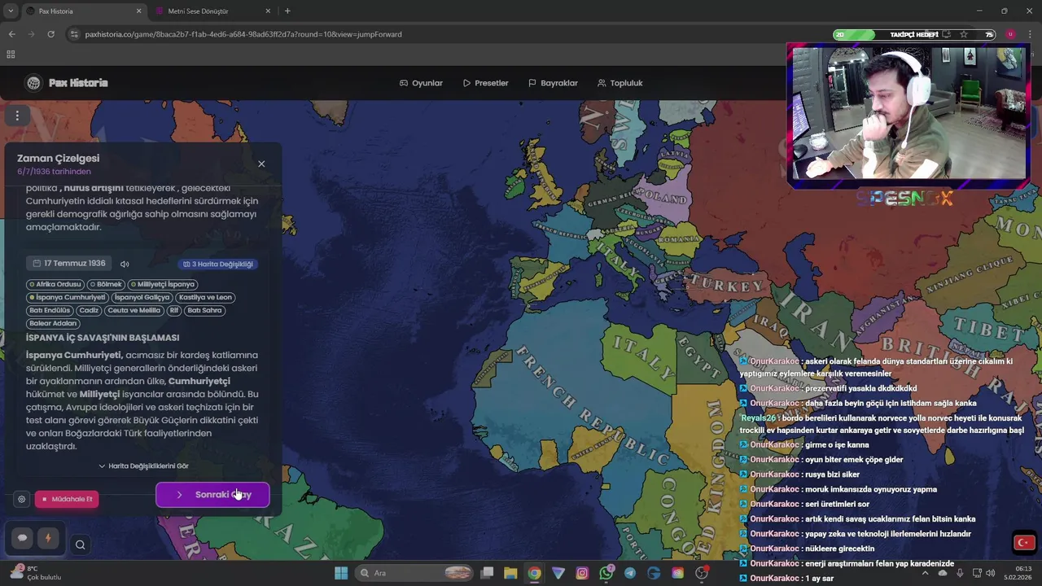Open the Oyunlar menu

pyautogui.click(x=421, y=83)
